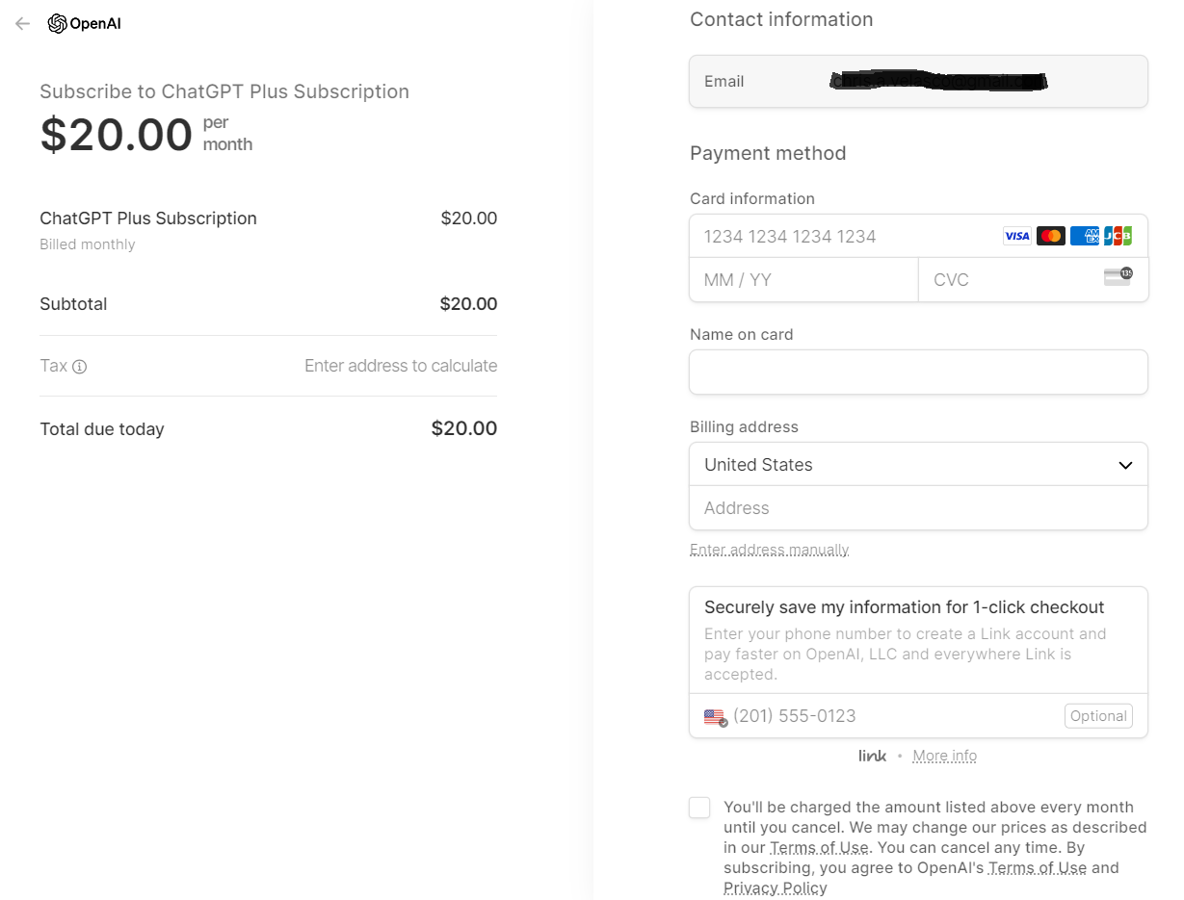
Task: Open the phone country flag selector
Action: pyautogui.click(x=715, y=716)
